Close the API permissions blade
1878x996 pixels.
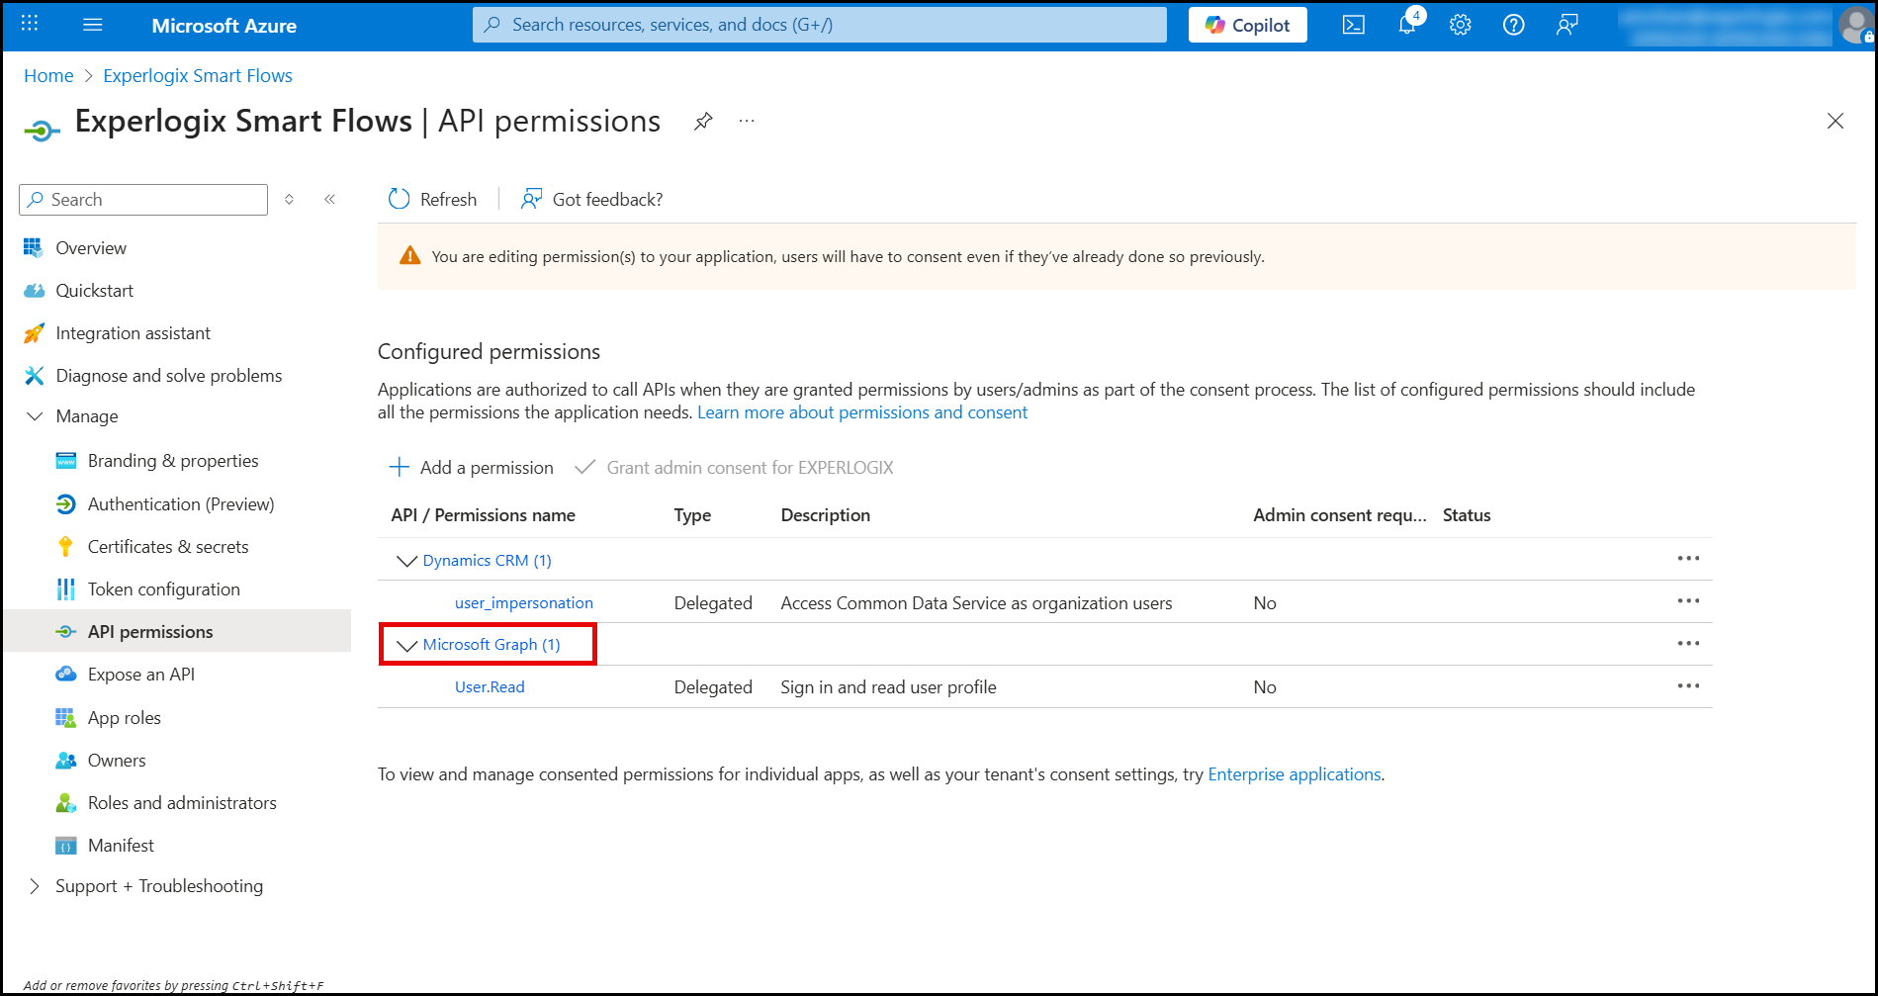[x=1835, y=121]
